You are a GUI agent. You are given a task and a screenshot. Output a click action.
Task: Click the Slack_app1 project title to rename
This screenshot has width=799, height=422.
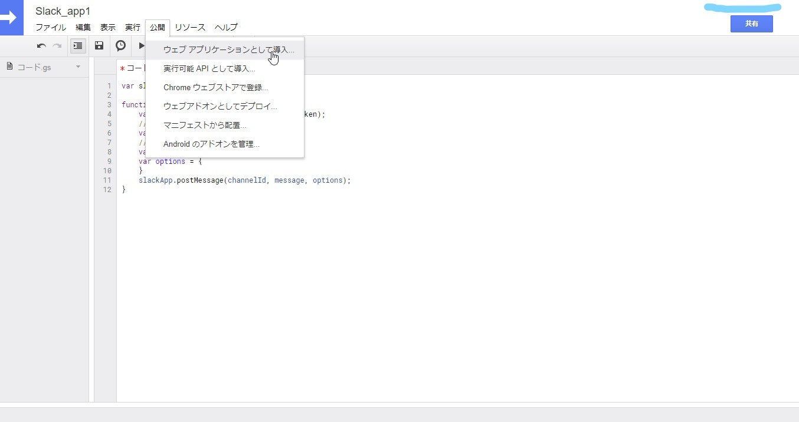click(x=63, y=11)
